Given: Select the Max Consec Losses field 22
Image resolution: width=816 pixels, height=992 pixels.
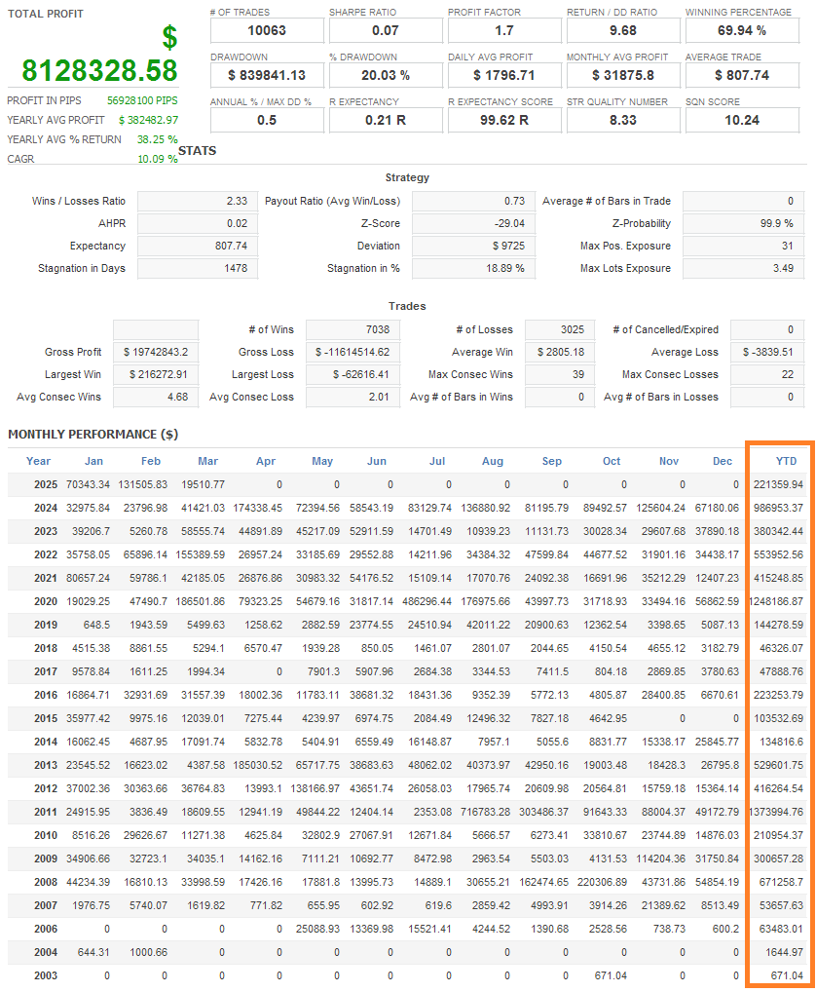Looking at the screenshot, I should tap(767, 374).
